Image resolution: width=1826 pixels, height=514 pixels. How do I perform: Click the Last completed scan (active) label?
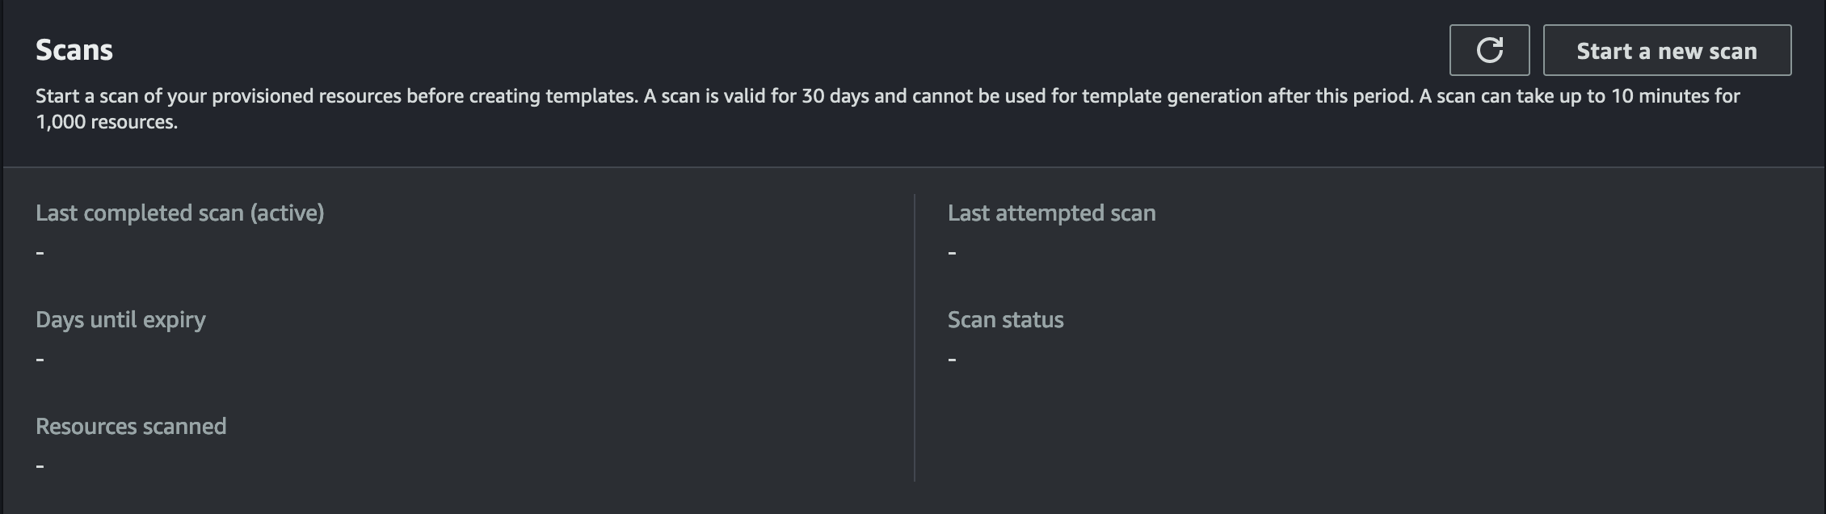pos(179,213)
